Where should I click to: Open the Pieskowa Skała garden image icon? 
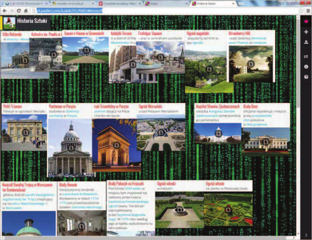[228, 209]
